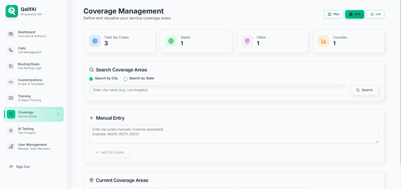
Task: Open Calls Call Management page
Action: pyautogui.click(x=34, y=50)
